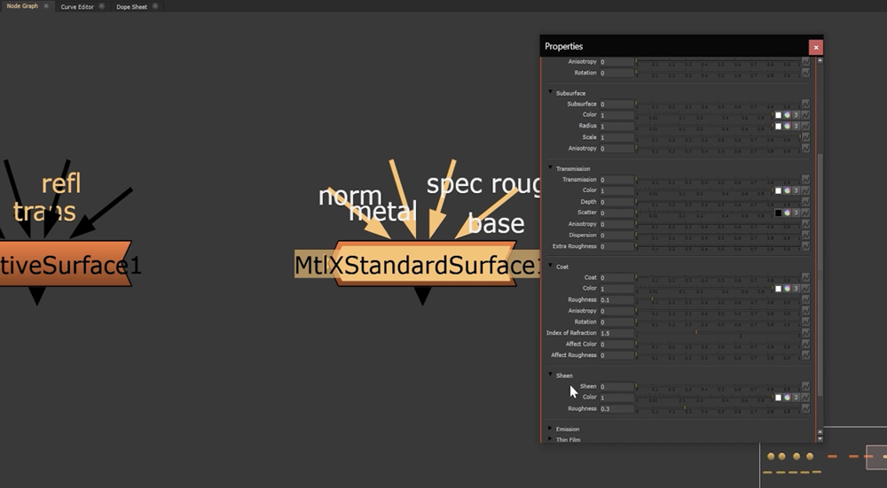Screen dimensions: 887x488
Task: Toggle the 3-channel button for Subsurface Radius
Action: [x=796, y=127]
